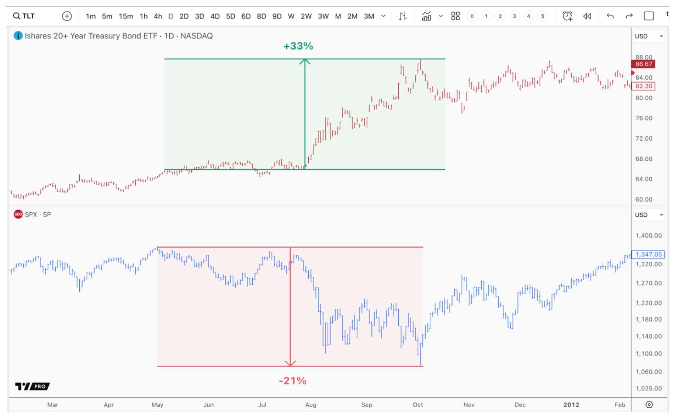Screen dimensions: 673x418
Task: Click the circled 3 toolbar button
Action: [x=514, y=16]
